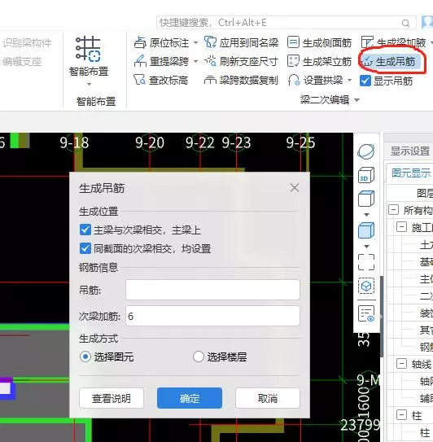Screen dimensions: 433x442
Task: Click the user avatar icon at top right
Action: point(427,22)
